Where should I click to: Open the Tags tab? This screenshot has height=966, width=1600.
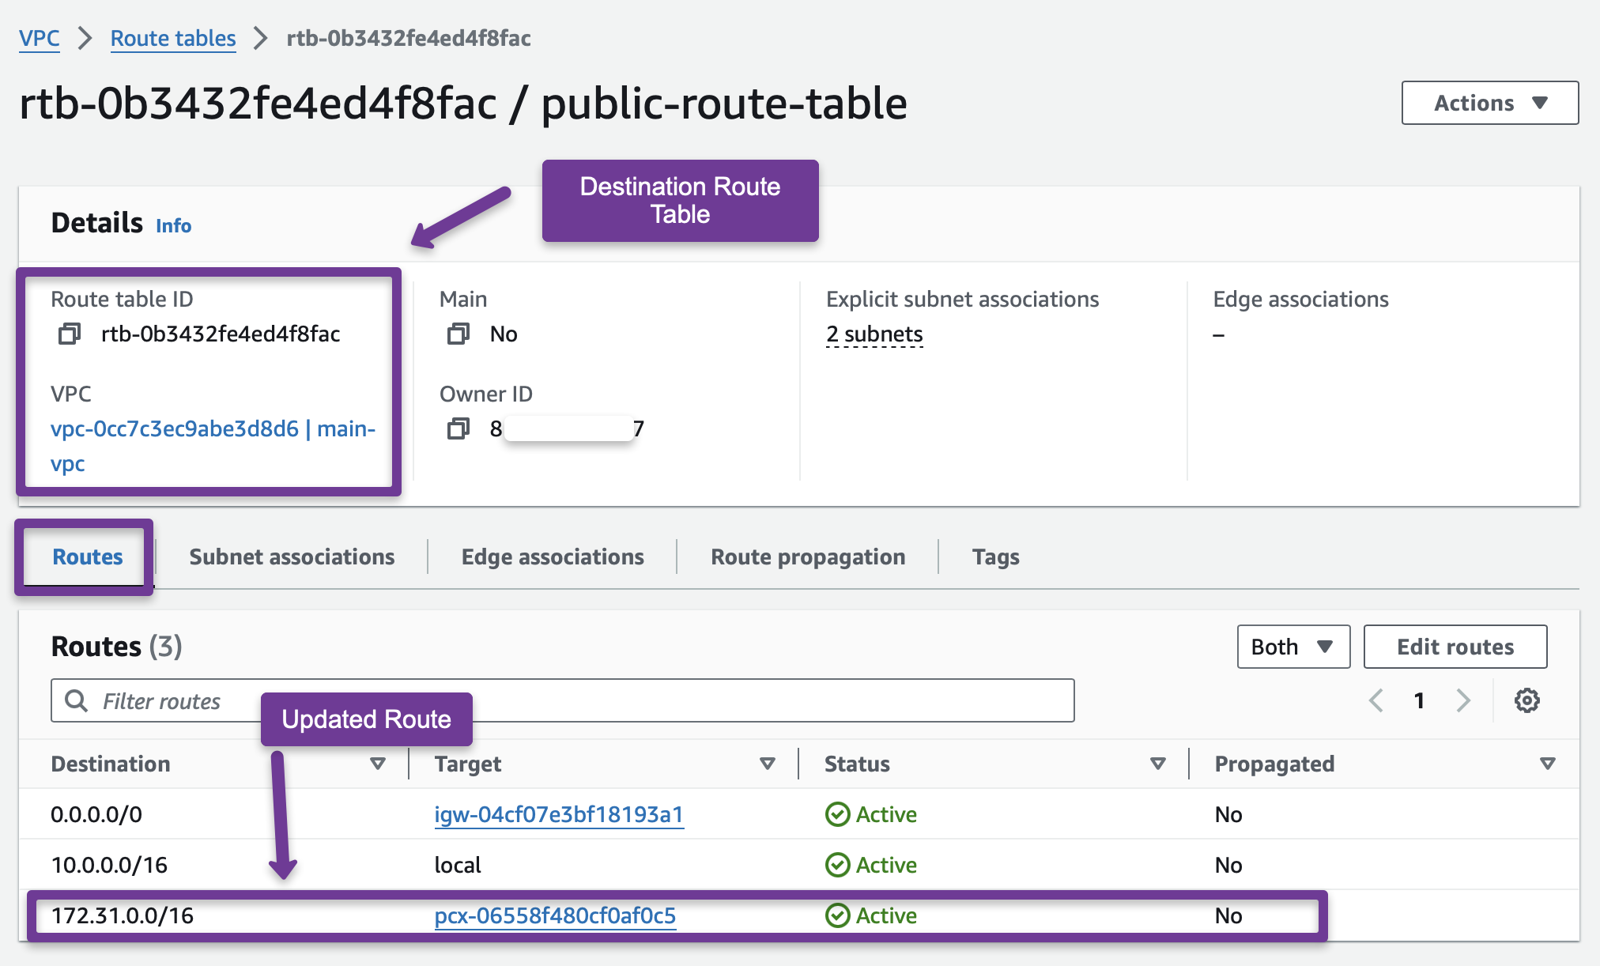point(995,557)
